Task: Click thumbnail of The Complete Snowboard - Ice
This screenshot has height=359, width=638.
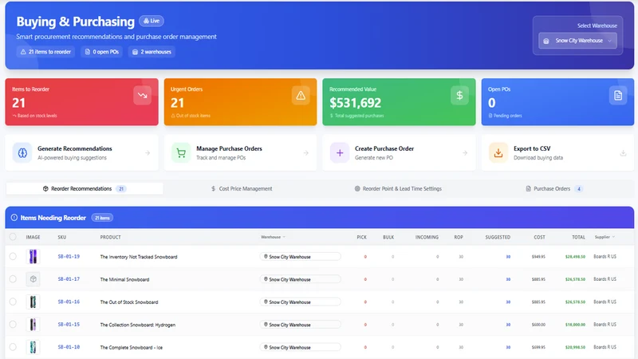Action: 33,347
